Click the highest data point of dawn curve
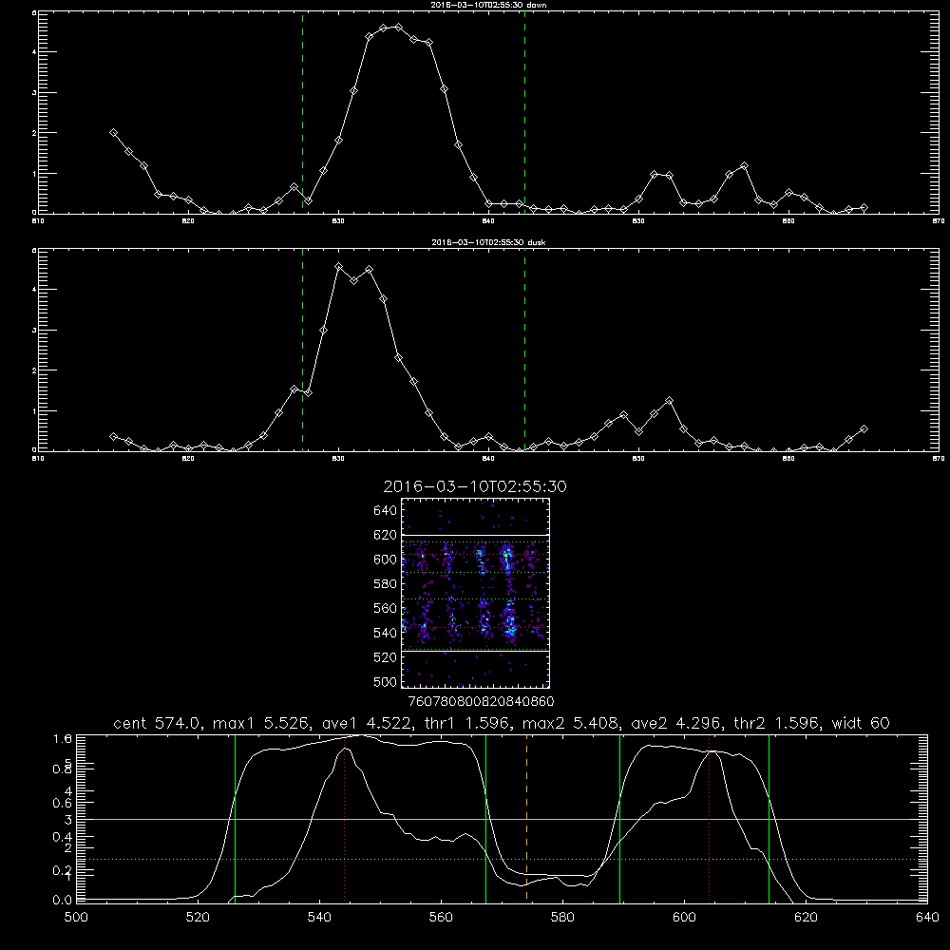 click(x=398, y=27)
